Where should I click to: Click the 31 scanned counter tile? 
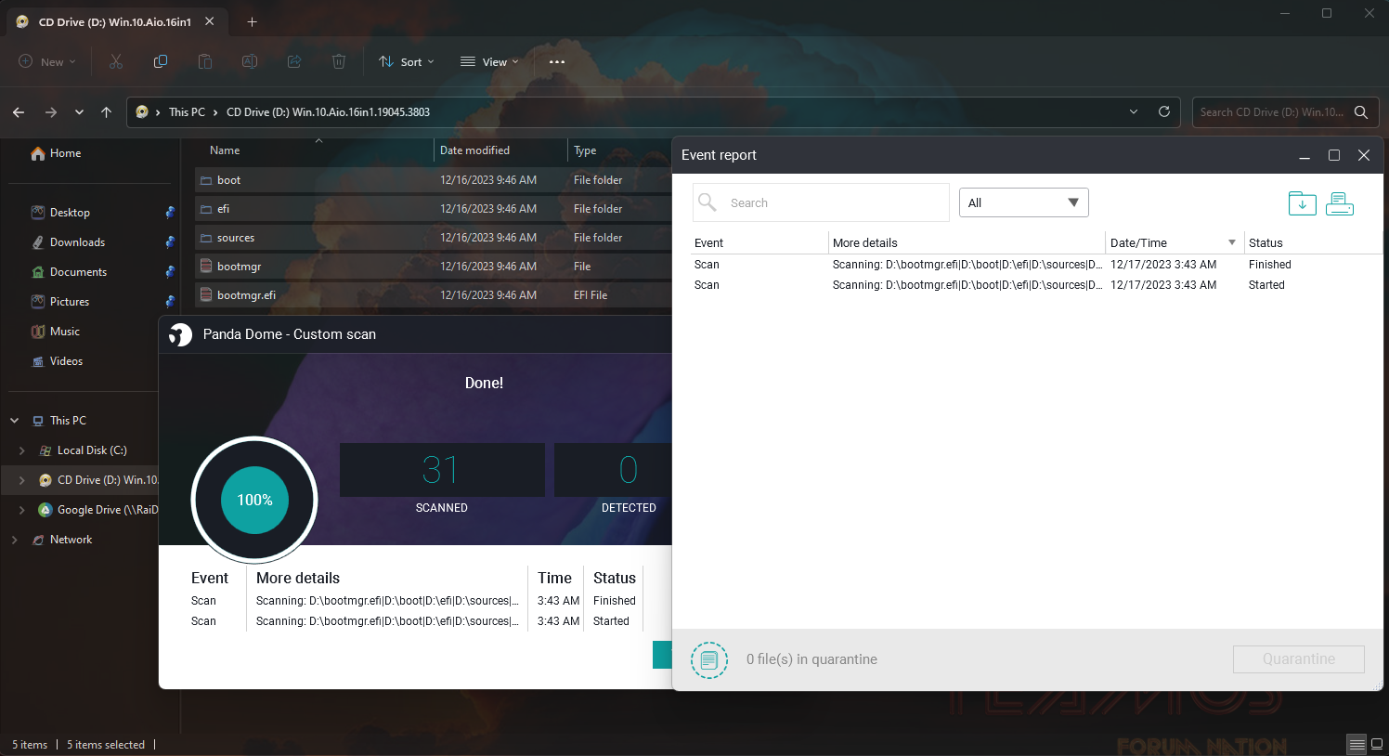point(442,470)
